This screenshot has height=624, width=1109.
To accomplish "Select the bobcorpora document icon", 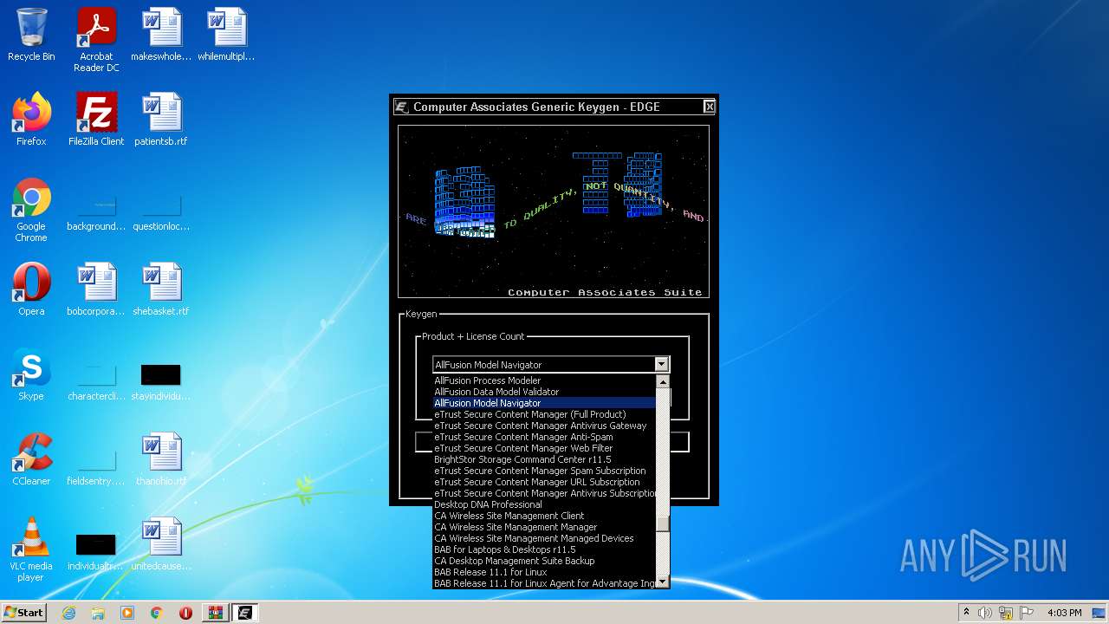I will (x=96, y=289).
